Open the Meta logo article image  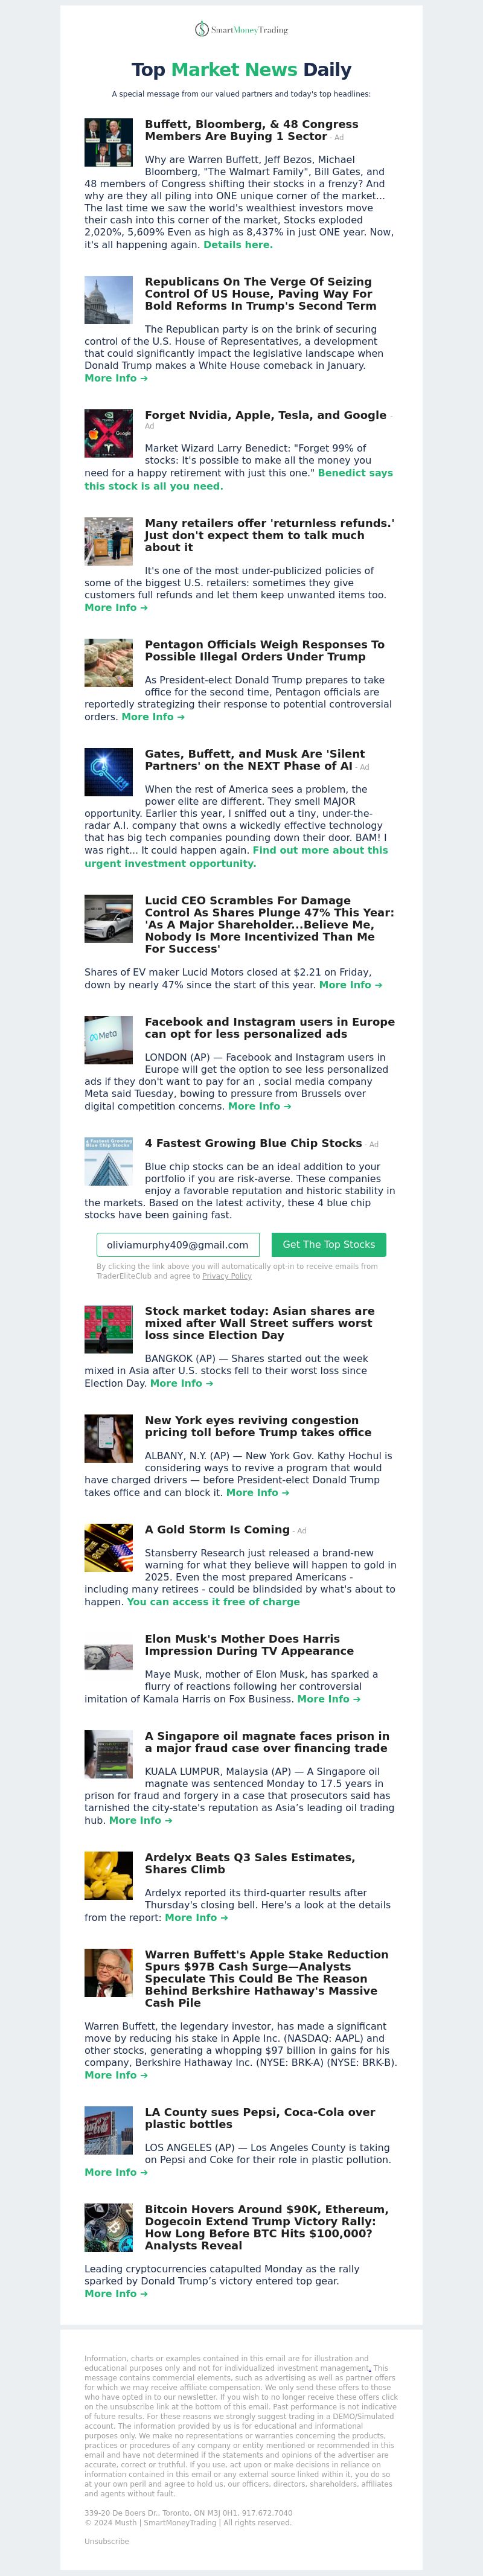[x=108, y=1040]
